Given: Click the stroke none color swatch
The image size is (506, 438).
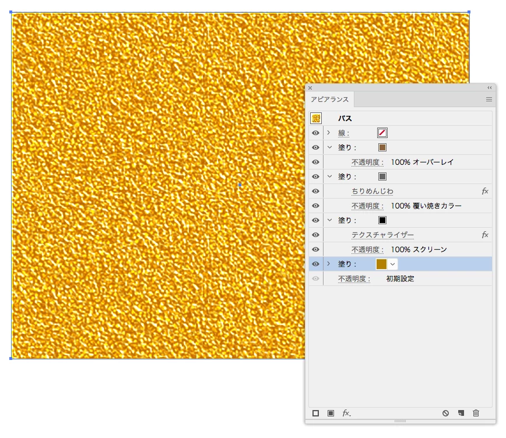Looking at the screenshot, I should [x=382, y=133].
